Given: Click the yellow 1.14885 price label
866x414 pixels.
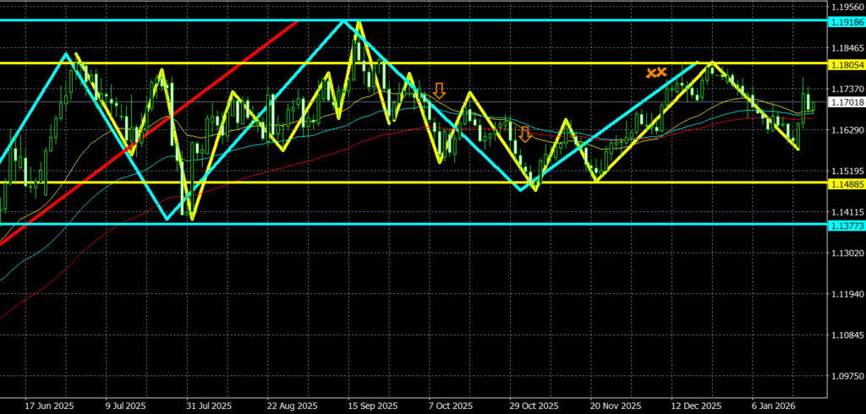Looking at the screenshot, I should tap(846, 182).
